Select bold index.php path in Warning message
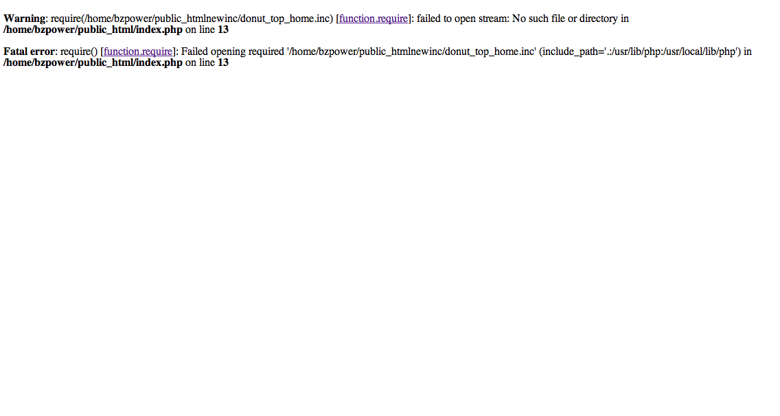This screenshot has width=780, height=416. 93,30
